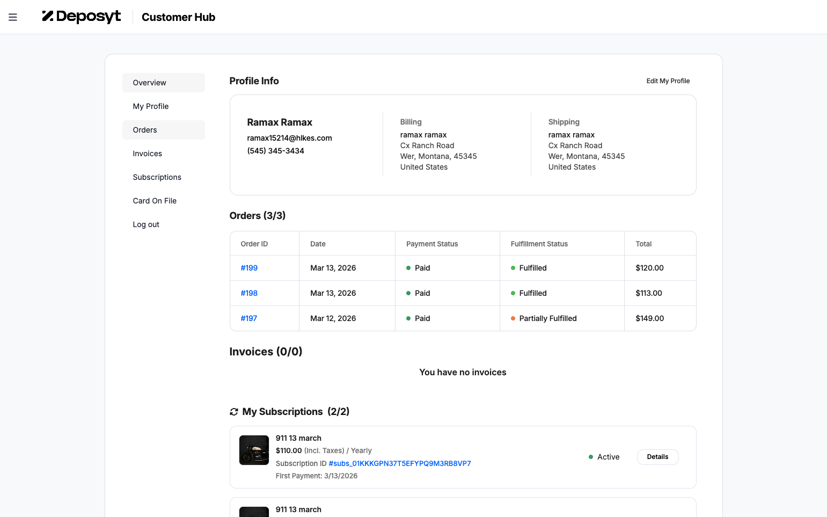827x517 pixels.
Task: Click the phone number (545) 345-3434
Action: click(x=275, y=151)
